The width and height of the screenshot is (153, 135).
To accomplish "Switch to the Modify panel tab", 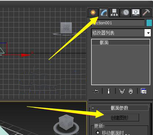I will 103,13.
